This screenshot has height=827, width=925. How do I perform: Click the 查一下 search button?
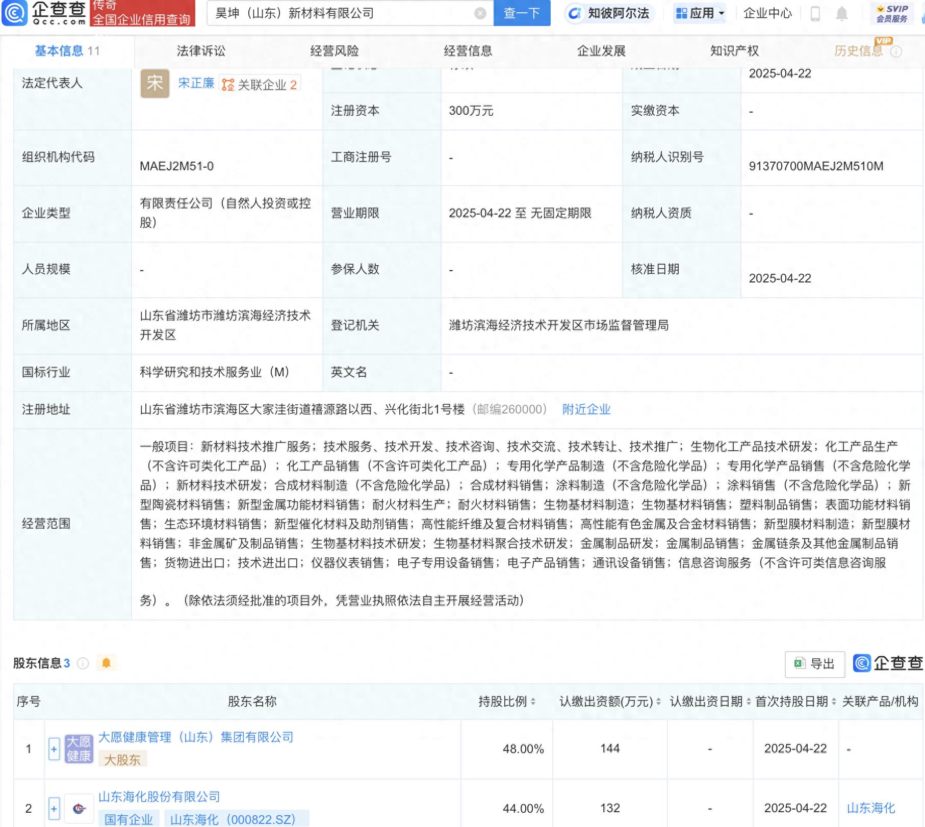[522, 13]
